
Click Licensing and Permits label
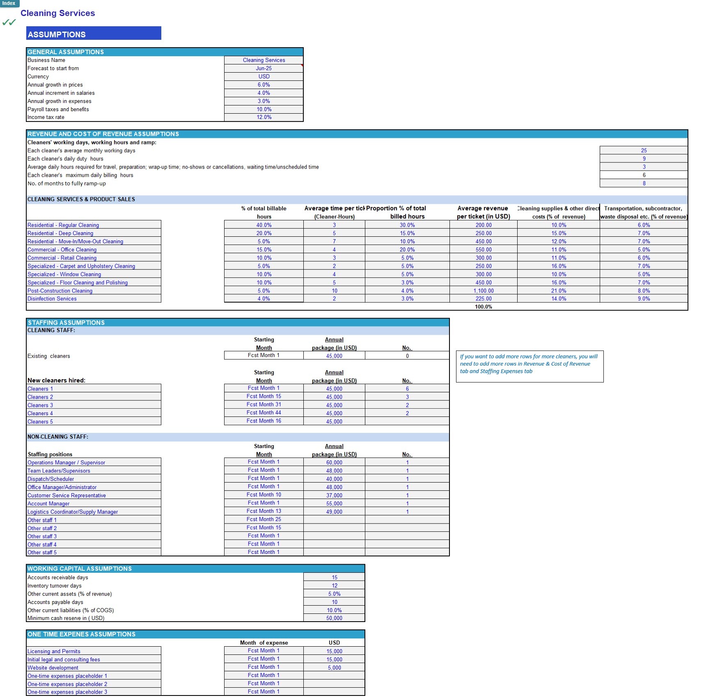pos(94,651)
